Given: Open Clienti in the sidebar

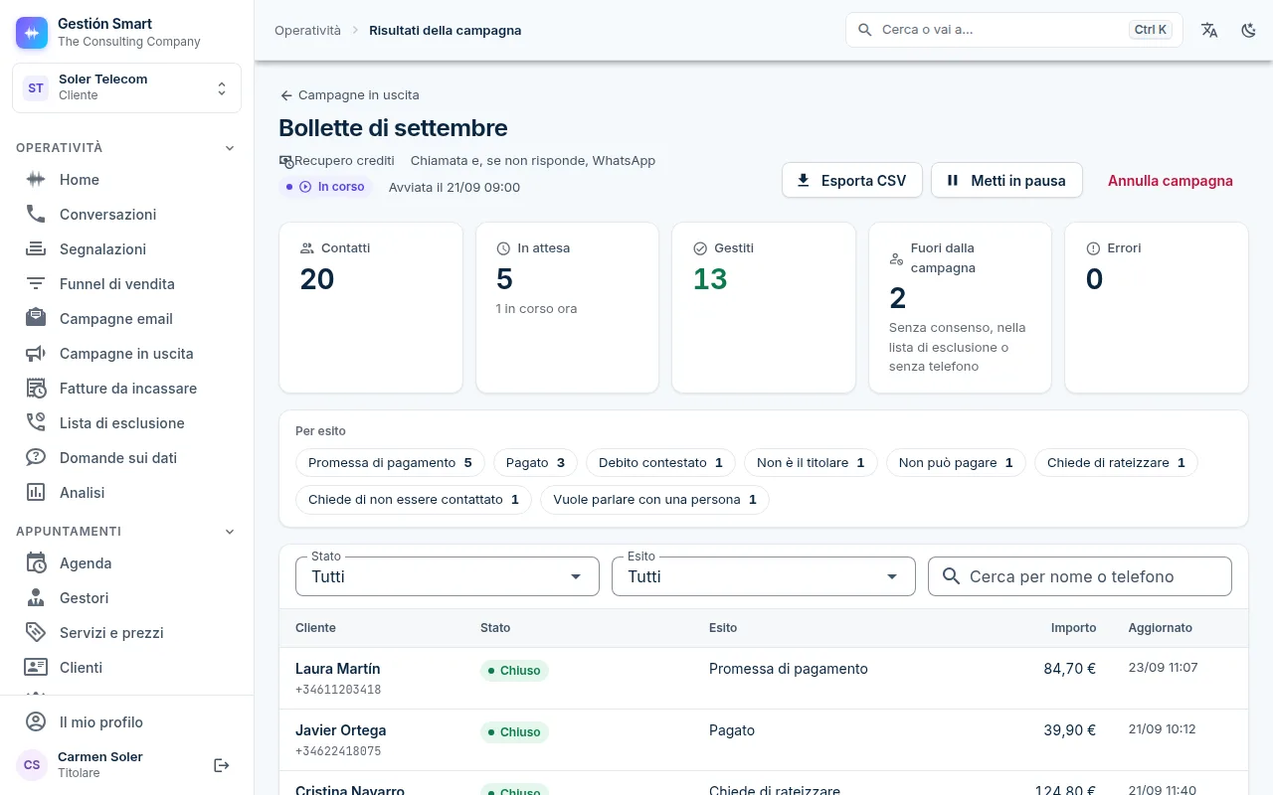Looking at the screenshot, I should [x=127, y=668].
